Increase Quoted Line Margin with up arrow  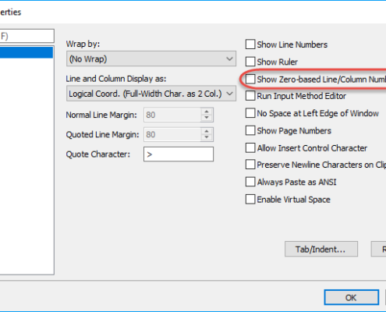[x=207, y=131]
